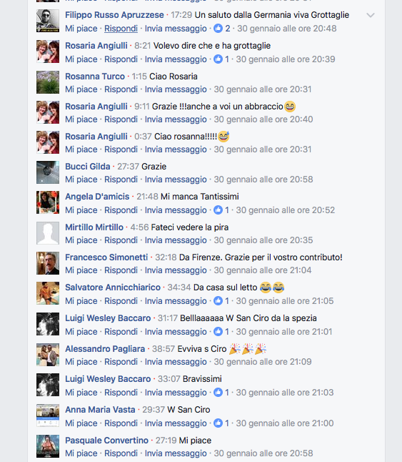
Task: Reply to Francesco Simonetti's comment
Action: pos(121,270)
